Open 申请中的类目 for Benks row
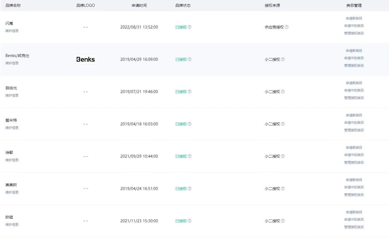This screenshot has width=389, height=238. coord(354,58)
